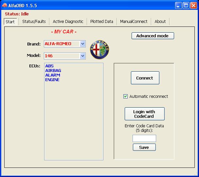Switch to the Start tab
The width and height of the screenshot is (199, 177).
[10, 22]
